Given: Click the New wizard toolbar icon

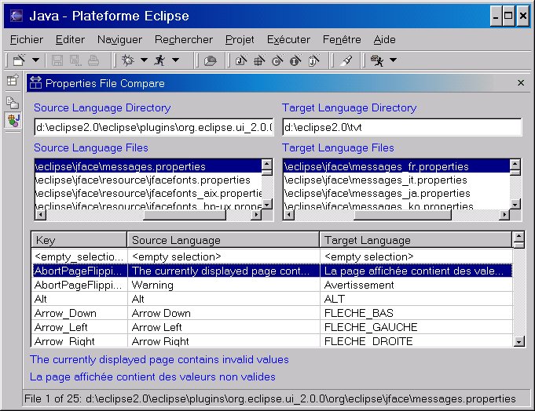Looking at the screenshot, I should coord(19,60).
